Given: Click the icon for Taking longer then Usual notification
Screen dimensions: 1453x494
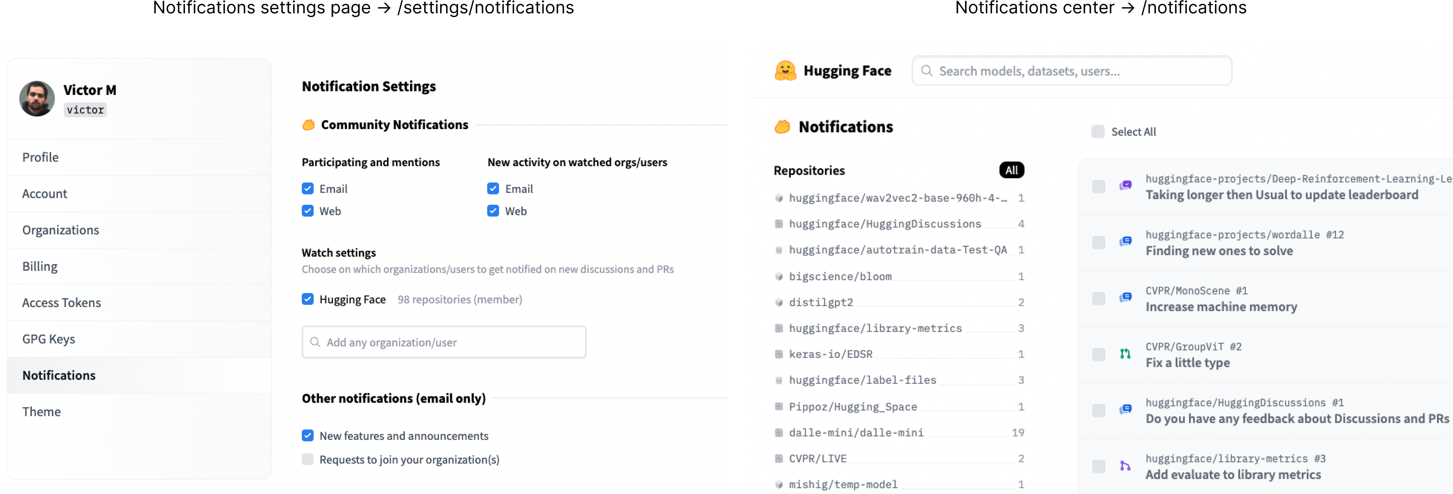Looking at the screenshot, I should coord(1125,185).
